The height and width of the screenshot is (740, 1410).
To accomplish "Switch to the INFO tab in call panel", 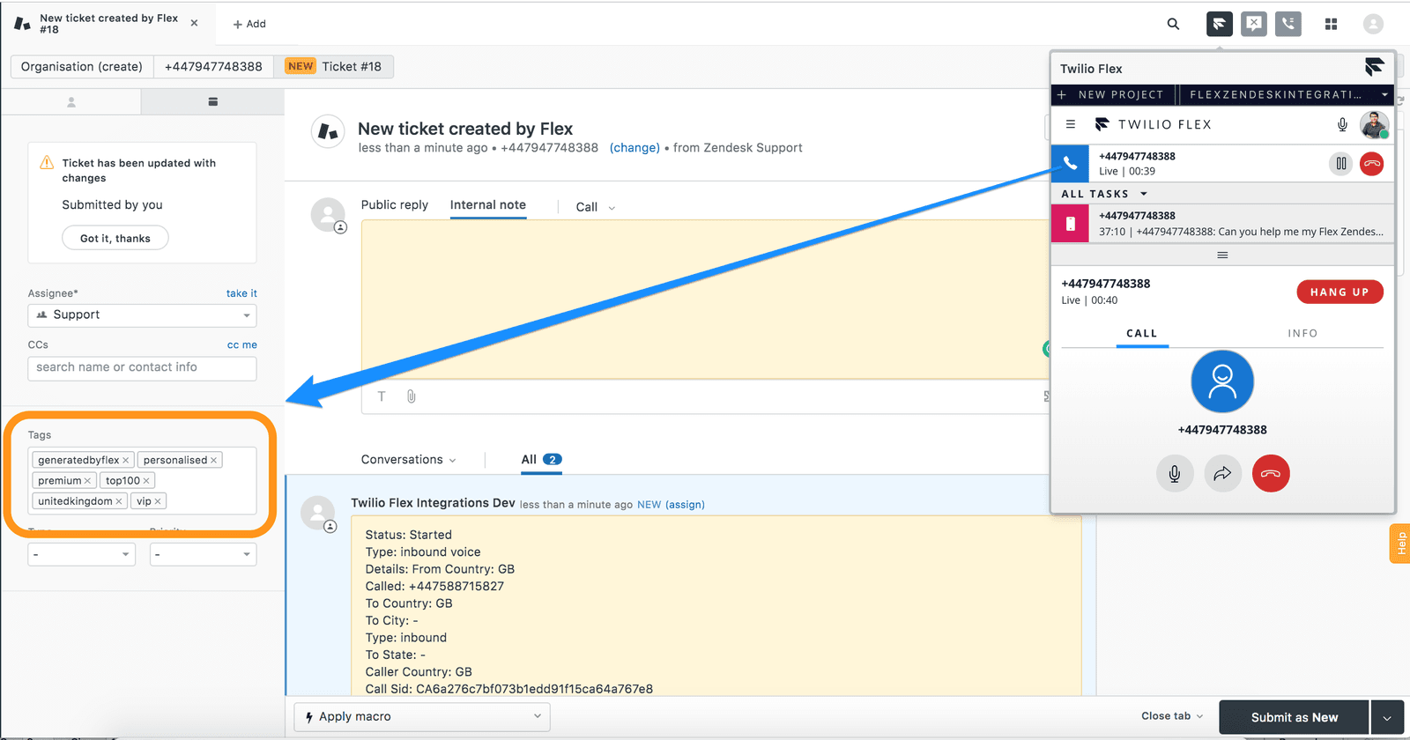I will click(1302, 334).
